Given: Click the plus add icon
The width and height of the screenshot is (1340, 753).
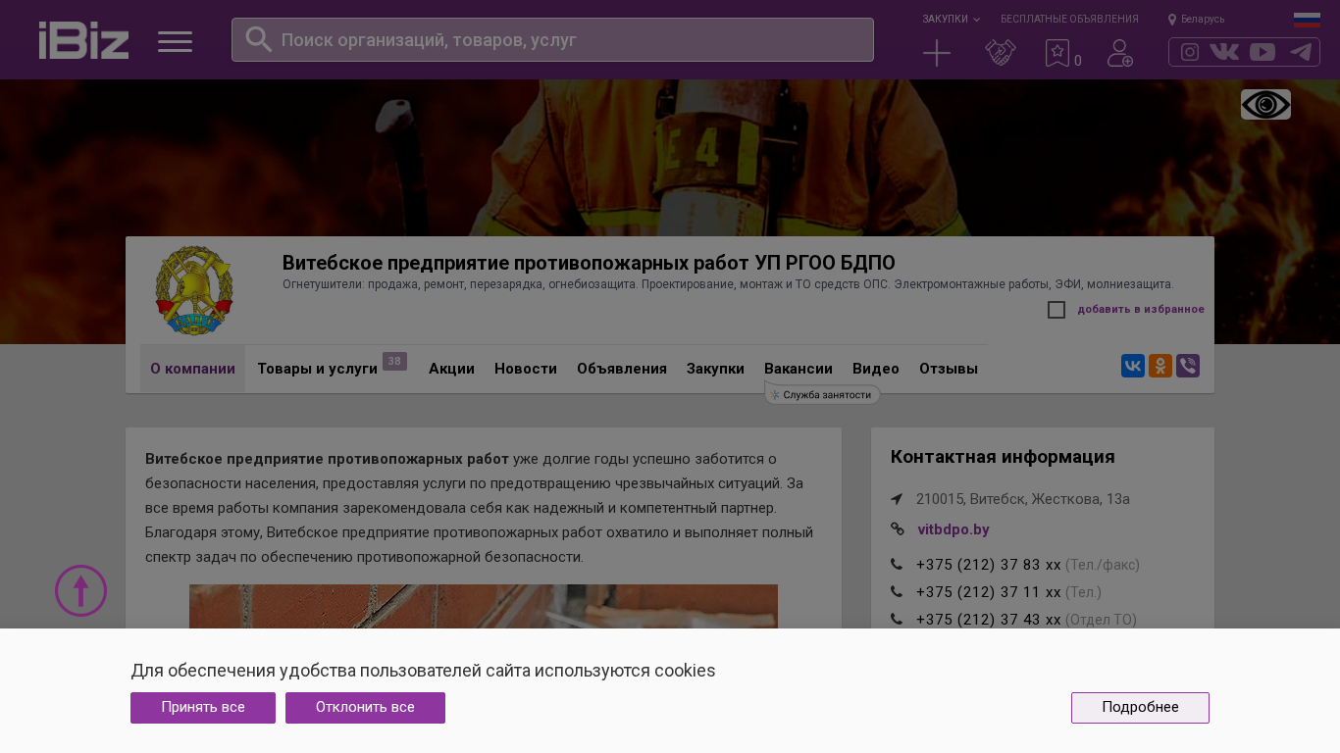Looking at the screenshot, I should (937, 53).
